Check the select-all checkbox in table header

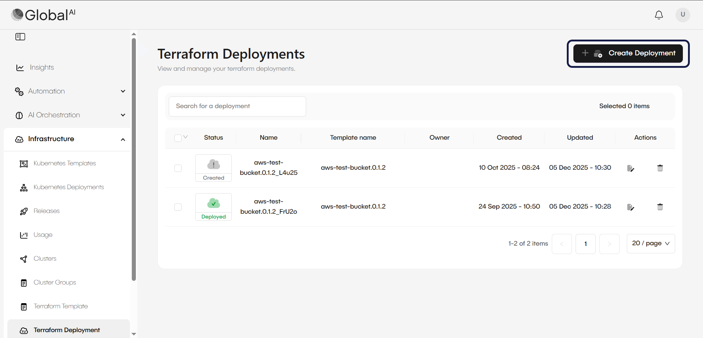pos(178,137)
